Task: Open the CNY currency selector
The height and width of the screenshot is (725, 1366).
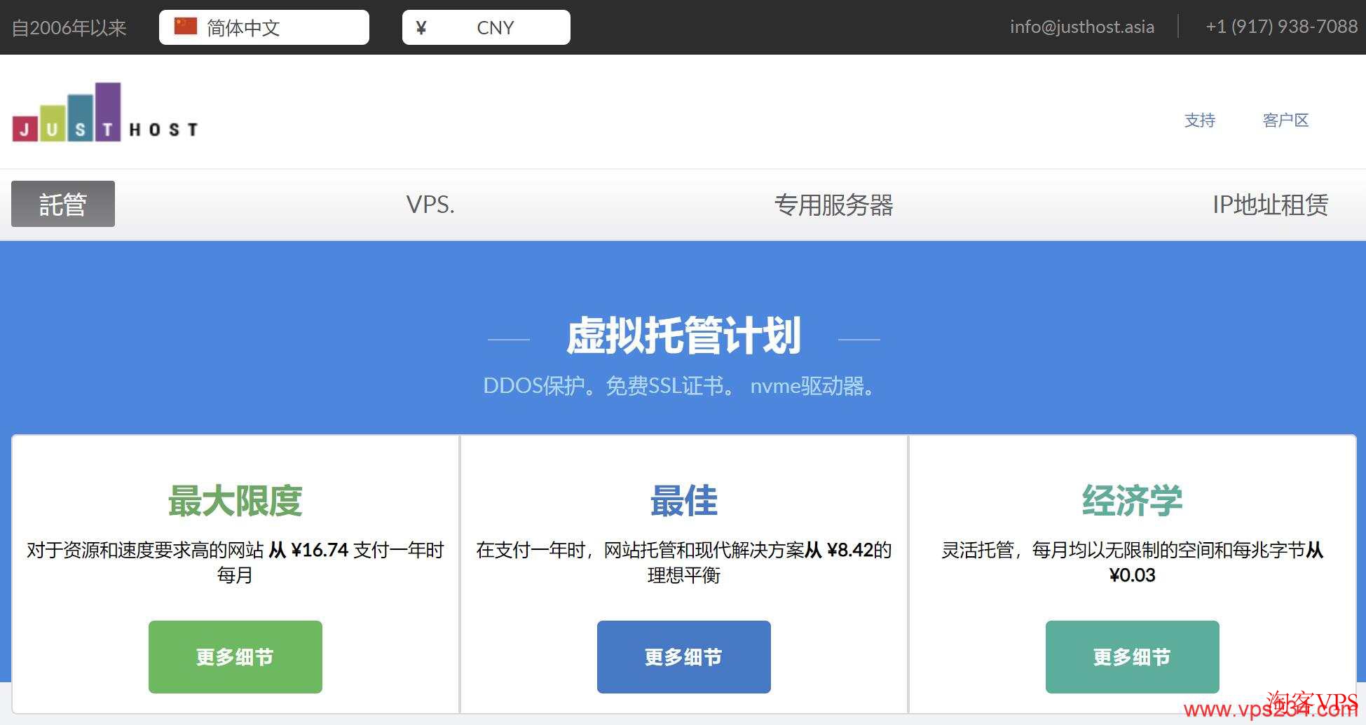Action: [495, 27]
